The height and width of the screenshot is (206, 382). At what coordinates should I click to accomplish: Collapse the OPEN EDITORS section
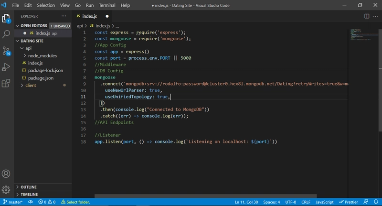pos(17,26)
